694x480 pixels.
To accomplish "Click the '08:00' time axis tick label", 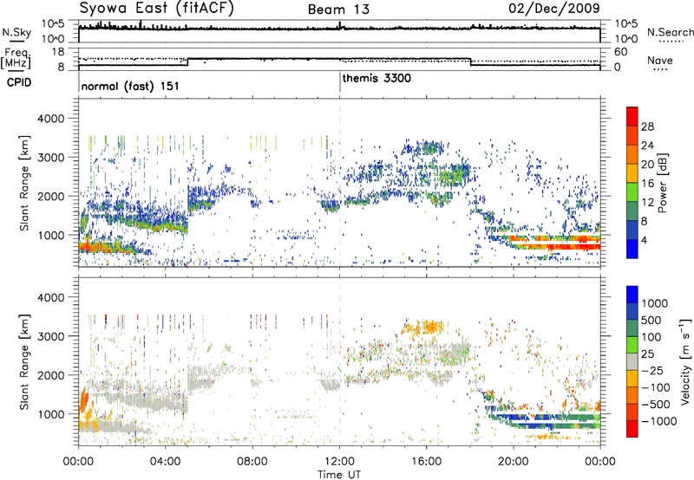I will point(252,461).
